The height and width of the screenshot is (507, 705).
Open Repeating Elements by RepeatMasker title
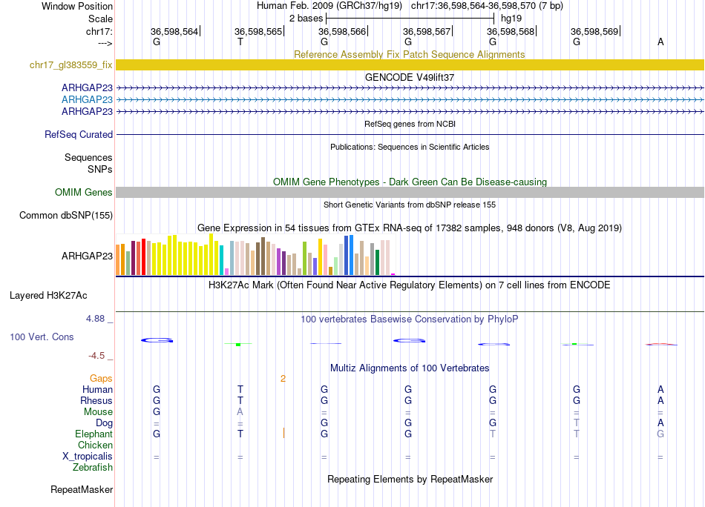click(x=410, y=479)
